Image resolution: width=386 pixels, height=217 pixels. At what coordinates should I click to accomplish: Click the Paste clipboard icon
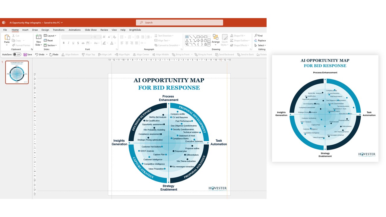pos(7,37)
